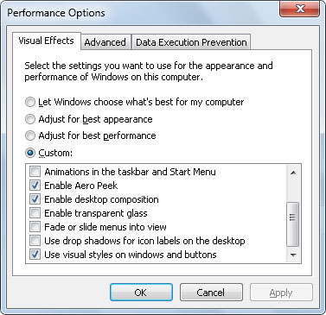This screenshot has height=315, width=326.
Task: Click the list's scroll down arrow
Action: (x=293, y=255)
